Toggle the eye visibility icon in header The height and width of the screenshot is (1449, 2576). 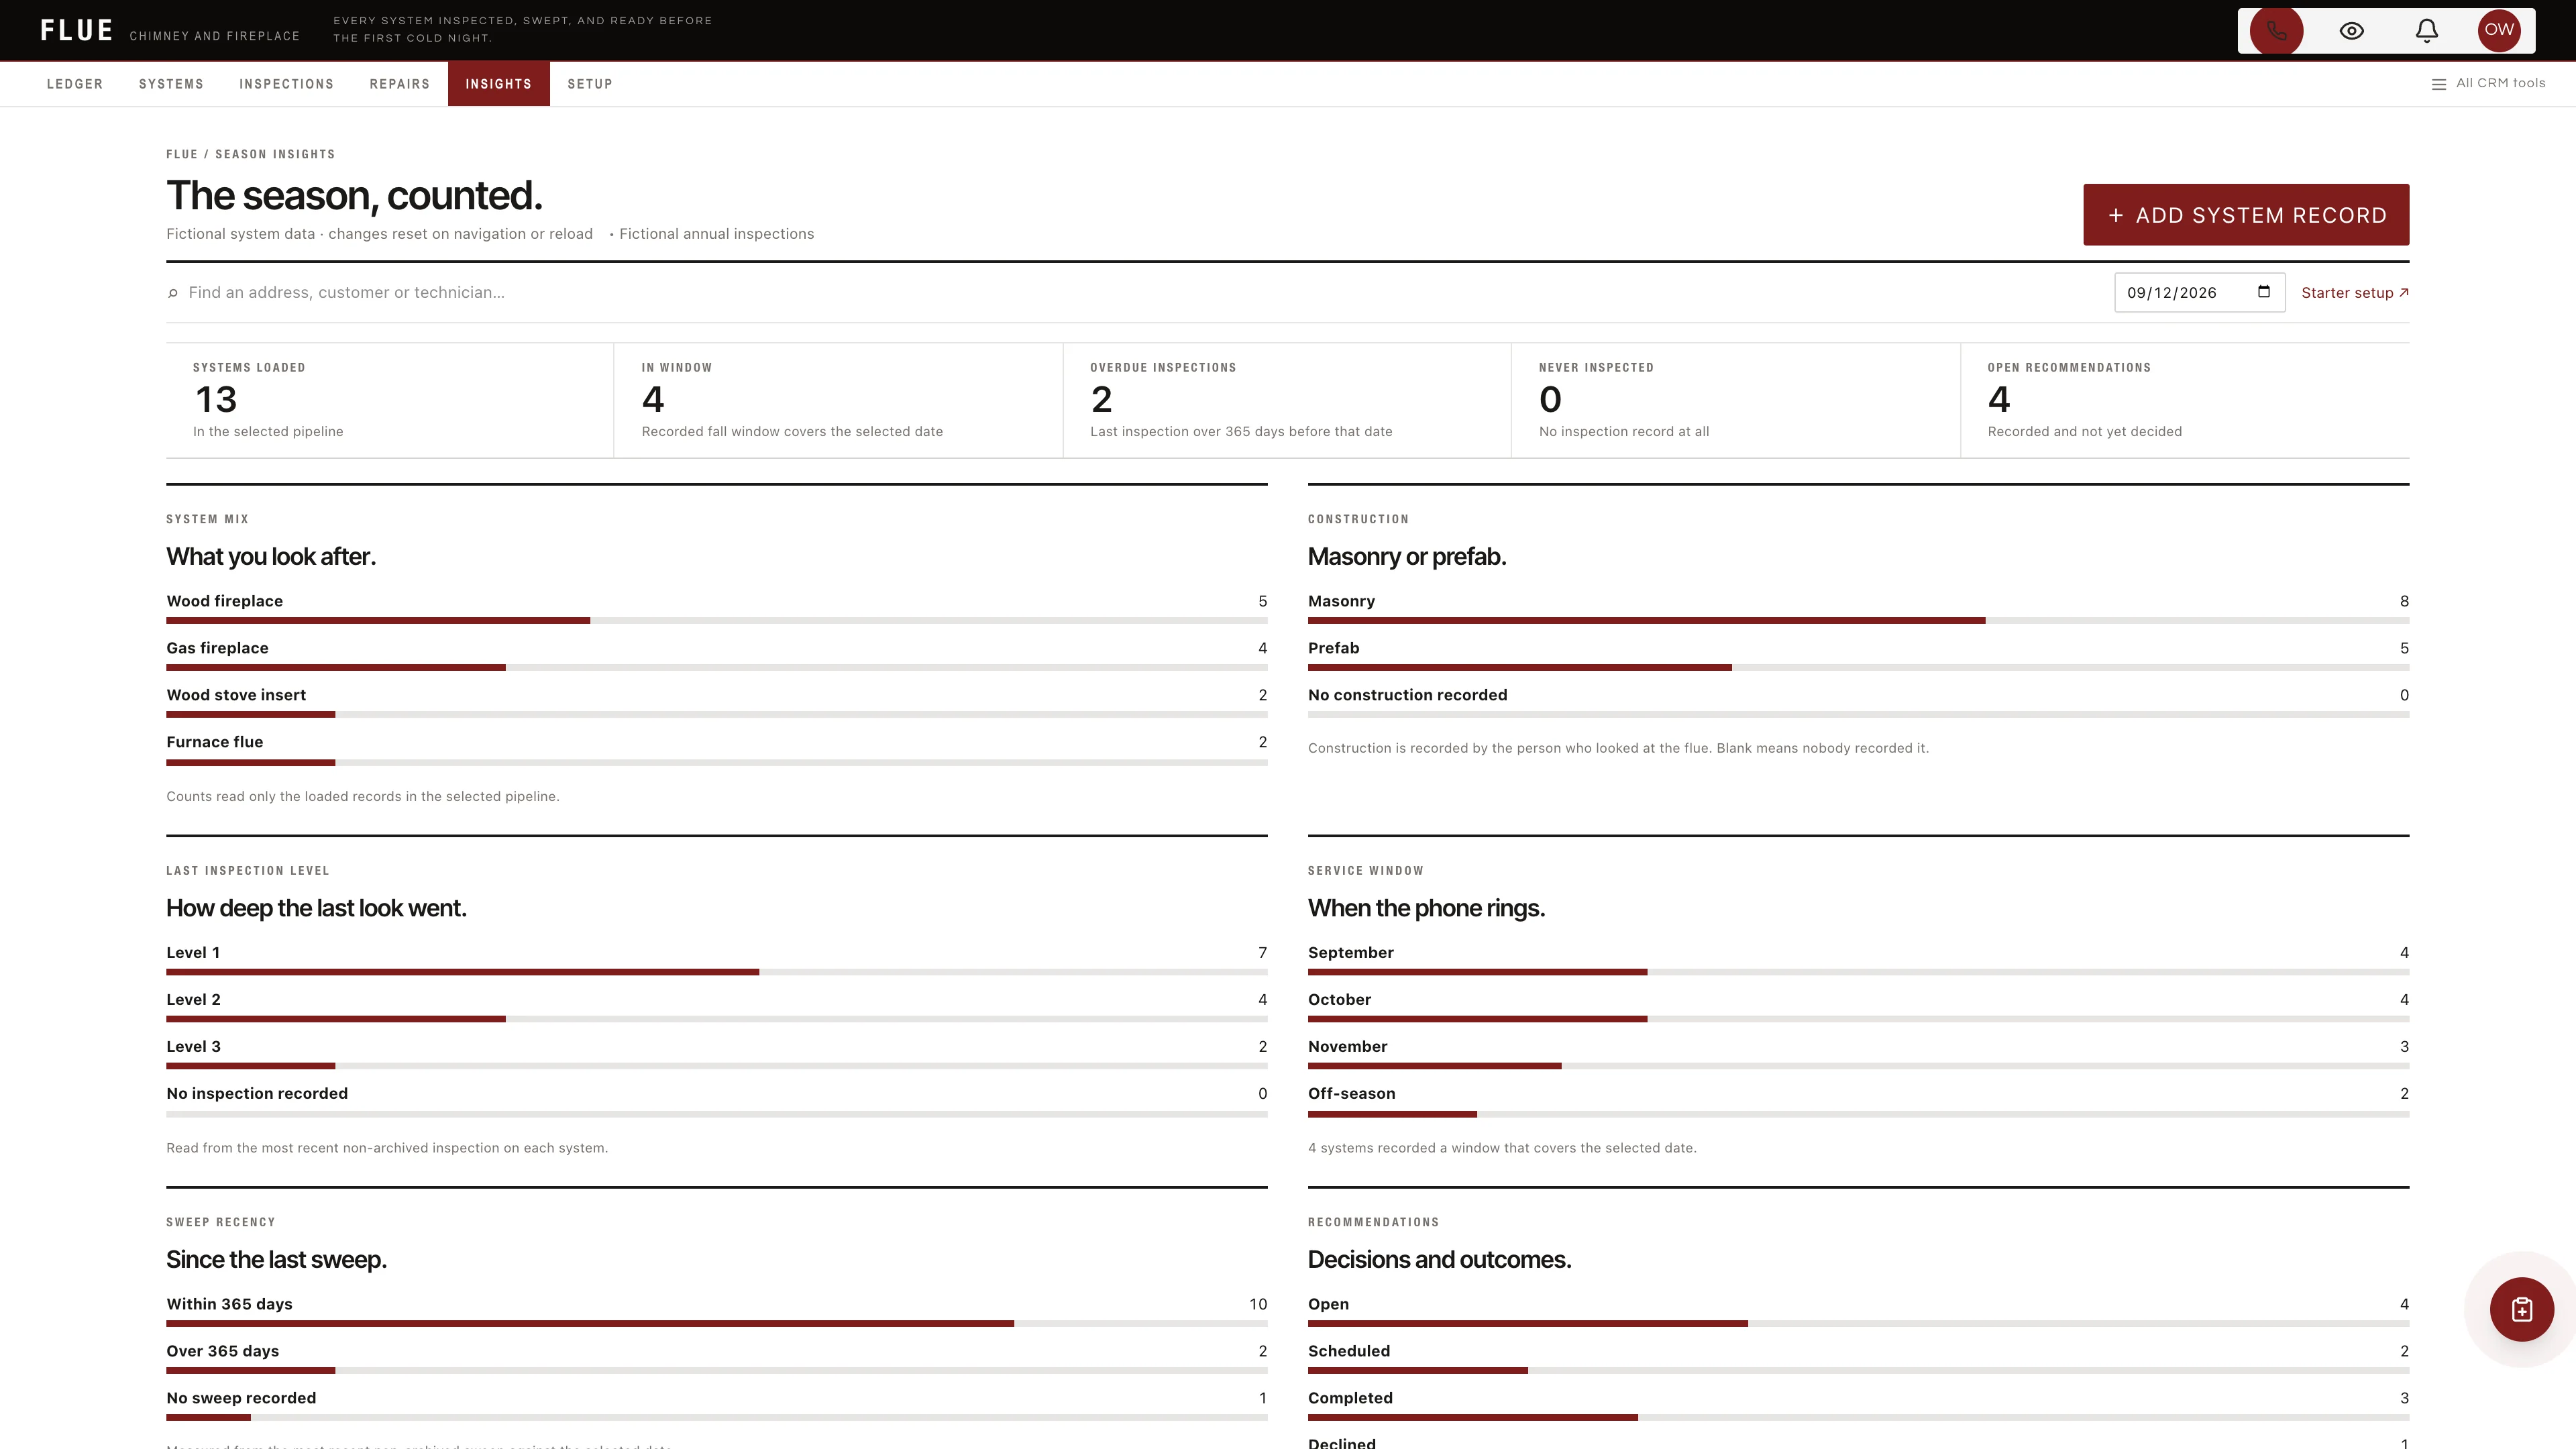(2352, 30)
